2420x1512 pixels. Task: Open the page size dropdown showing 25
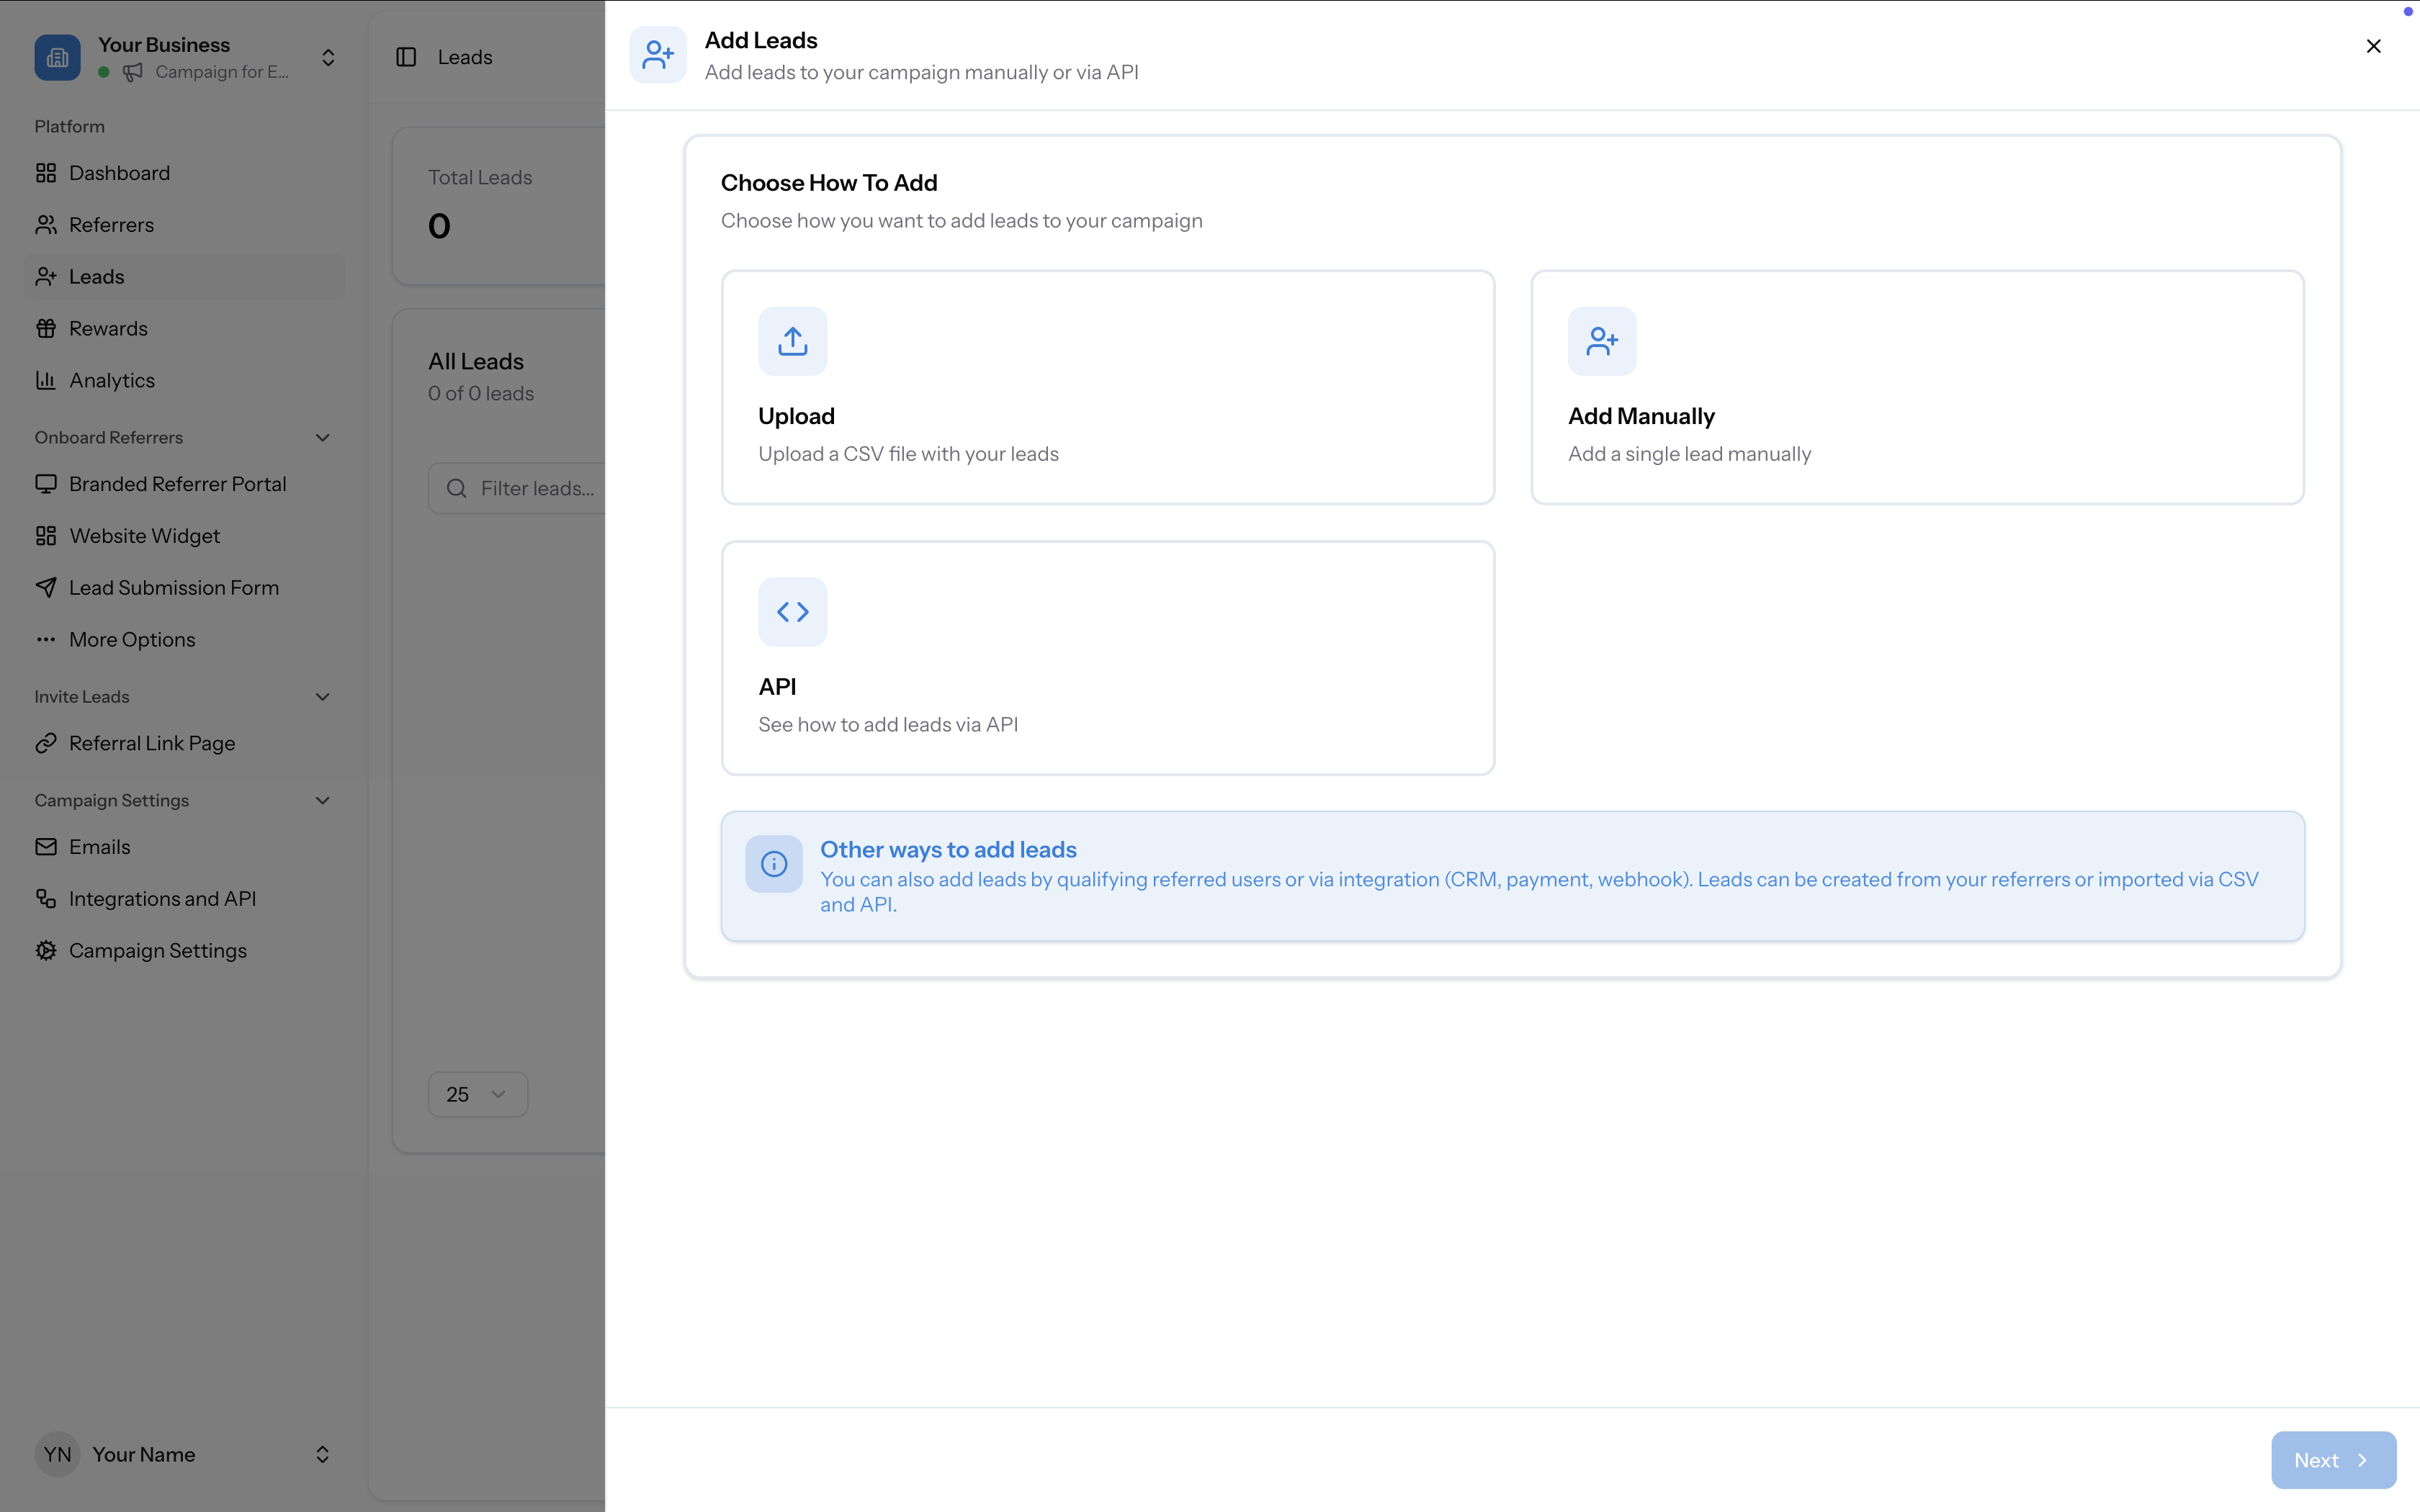click(x=477, y=1093)
